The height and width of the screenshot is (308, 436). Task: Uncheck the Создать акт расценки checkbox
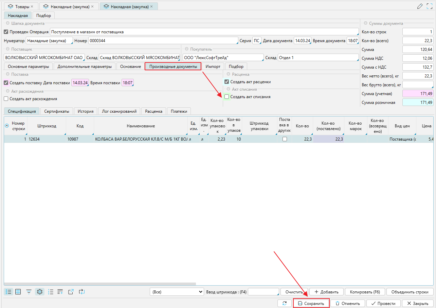coord(227,82)
